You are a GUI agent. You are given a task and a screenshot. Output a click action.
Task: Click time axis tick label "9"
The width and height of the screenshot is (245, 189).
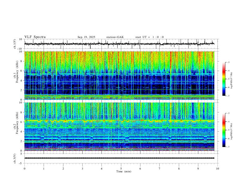pos(198,169)
